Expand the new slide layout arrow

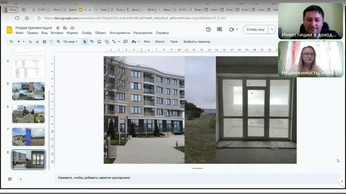click(x=24, y=41)
